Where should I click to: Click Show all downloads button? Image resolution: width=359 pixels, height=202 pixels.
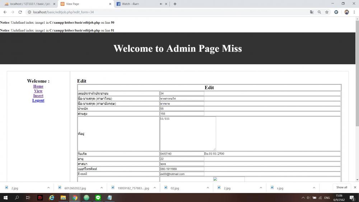click(x=342, y=187)
